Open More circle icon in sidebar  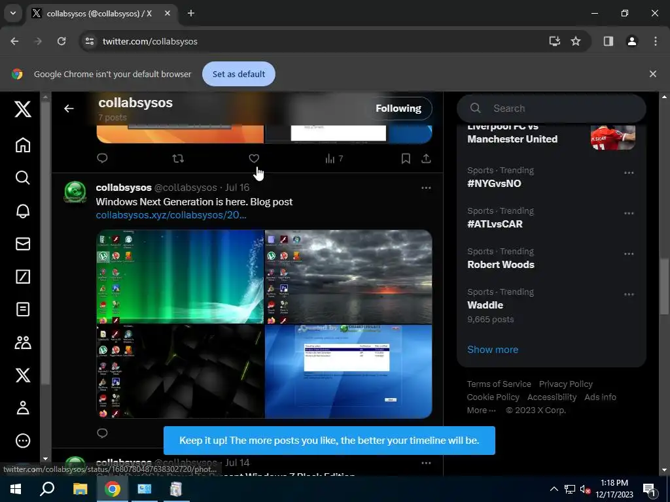(23, 441)
